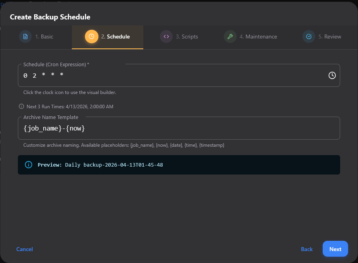
Task: Click the Create Backup Schedule title
Action: tap(50, 17)
